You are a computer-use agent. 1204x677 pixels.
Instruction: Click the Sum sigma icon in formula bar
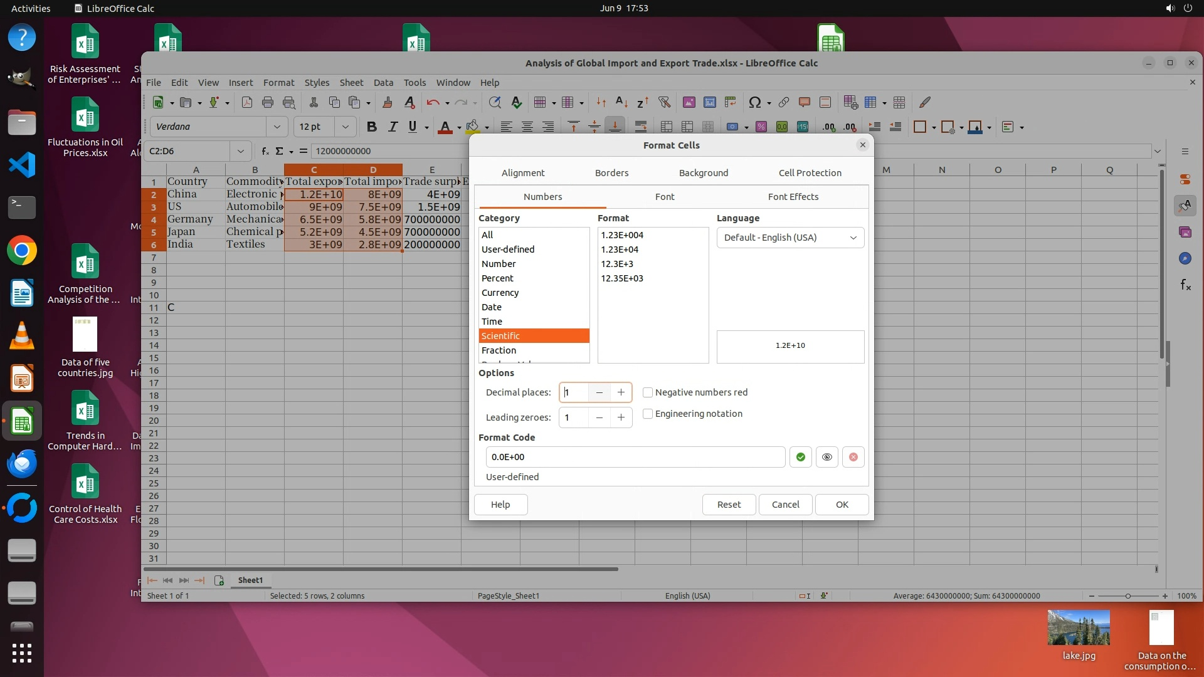(x=279, y=151)
